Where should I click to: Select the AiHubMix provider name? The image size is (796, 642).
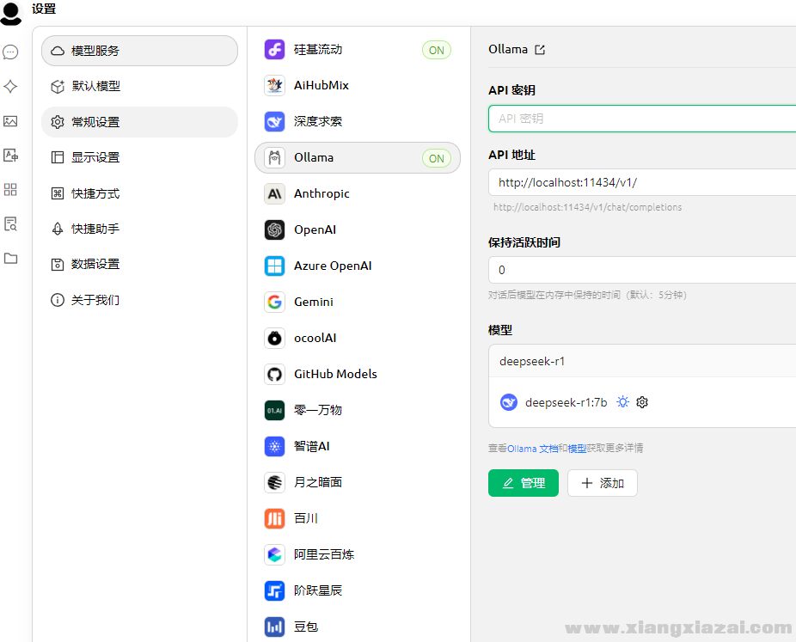click(x=321, y=86)
